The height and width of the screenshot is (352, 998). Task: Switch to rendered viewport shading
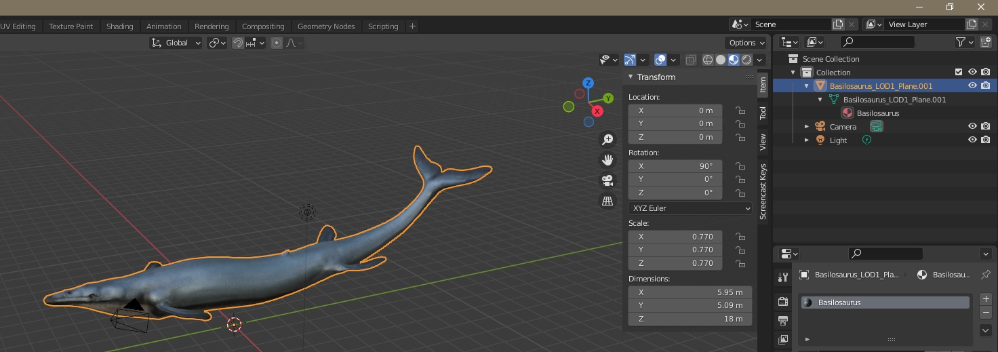coord(746,60)
